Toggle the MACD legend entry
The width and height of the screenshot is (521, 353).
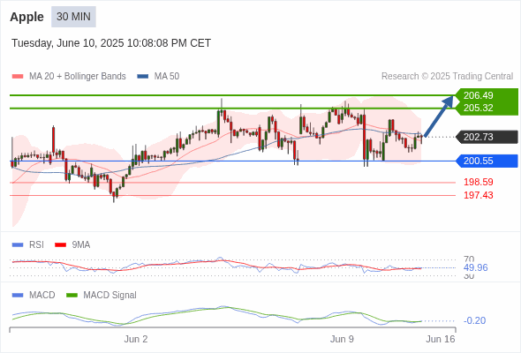pos(34,295)
